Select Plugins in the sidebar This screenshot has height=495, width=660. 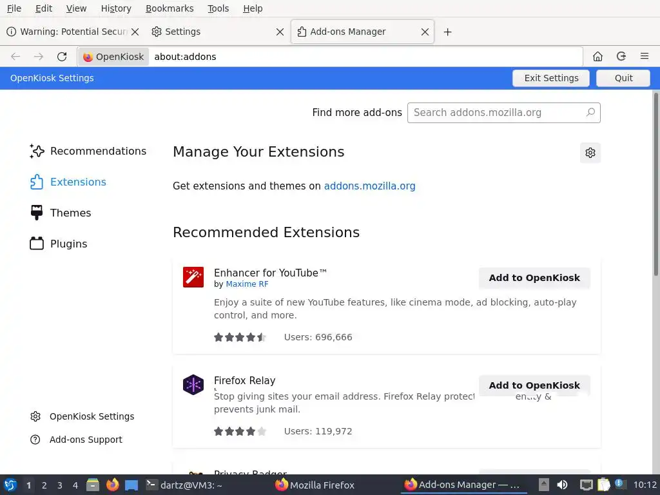tap(59, 244)
